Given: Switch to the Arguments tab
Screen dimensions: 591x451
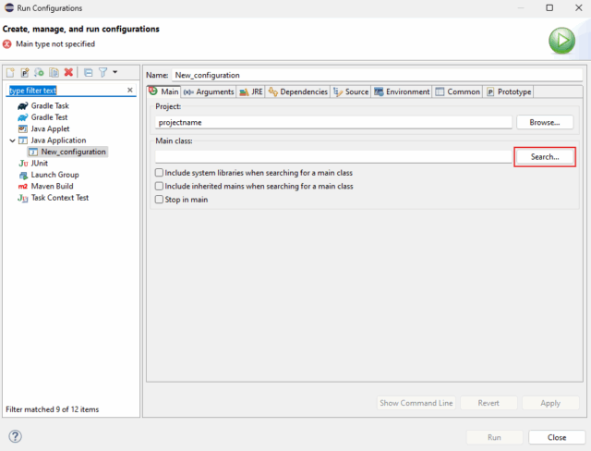Looking at the screenshot, I should pyautogui.click(x=208, y=91).
